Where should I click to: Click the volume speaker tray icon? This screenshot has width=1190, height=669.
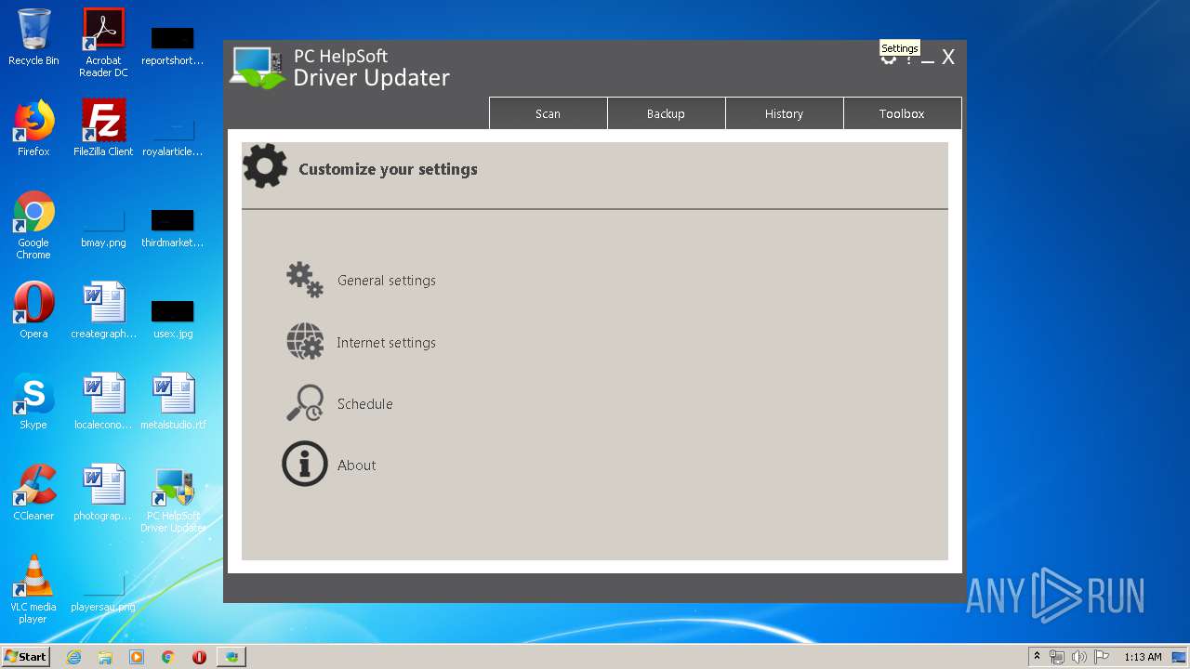tap(1079, 657)
